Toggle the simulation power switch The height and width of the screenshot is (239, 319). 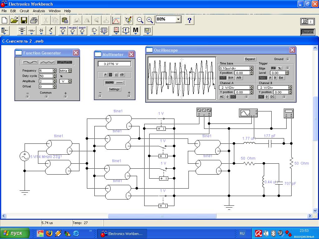click(x=307, y=21)
